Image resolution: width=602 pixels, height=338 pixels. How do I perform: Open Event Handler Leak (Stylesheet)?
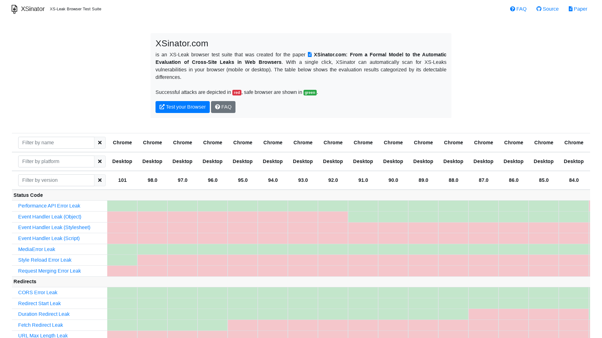(54, 228)
